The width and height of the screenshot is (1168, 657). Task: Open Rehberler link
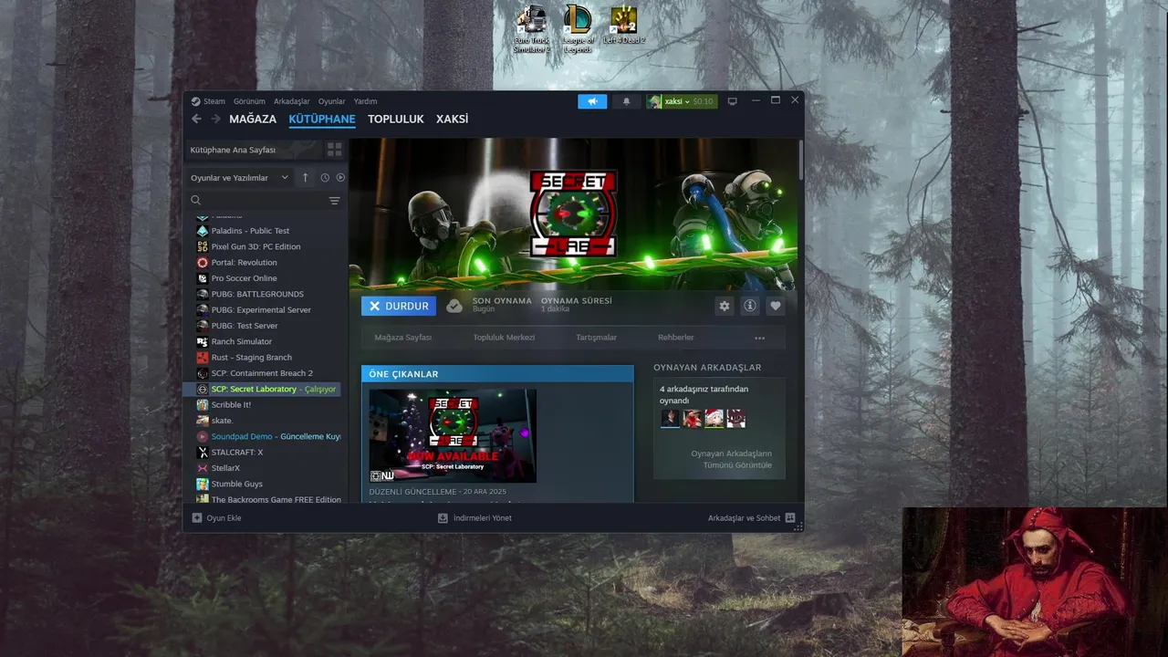676,338
